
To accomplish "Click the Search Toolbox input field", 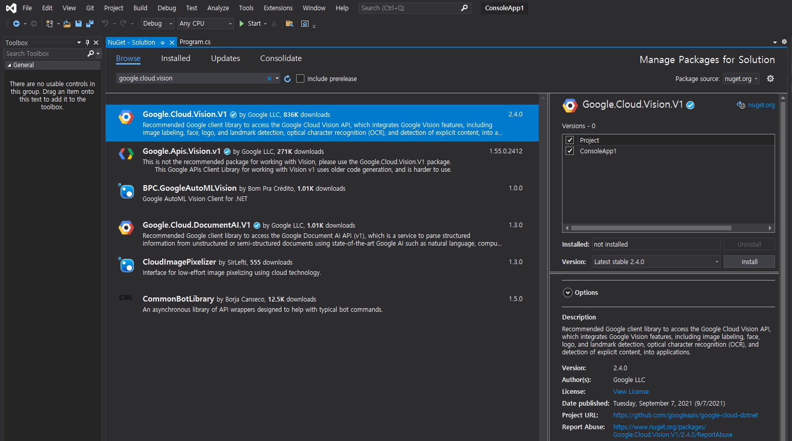I will click(45, 53).
